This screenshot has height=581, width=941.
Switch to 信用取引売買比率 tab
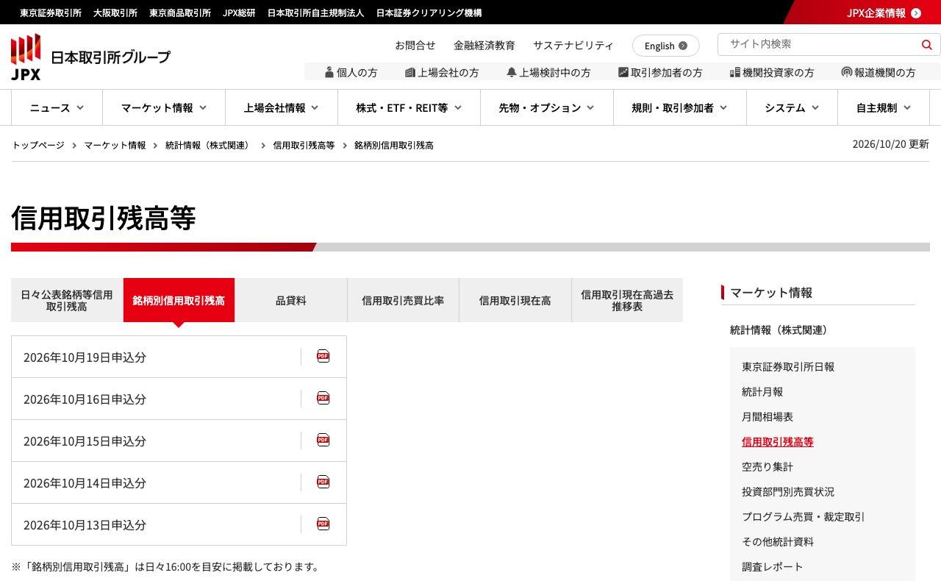coord(403,300)
